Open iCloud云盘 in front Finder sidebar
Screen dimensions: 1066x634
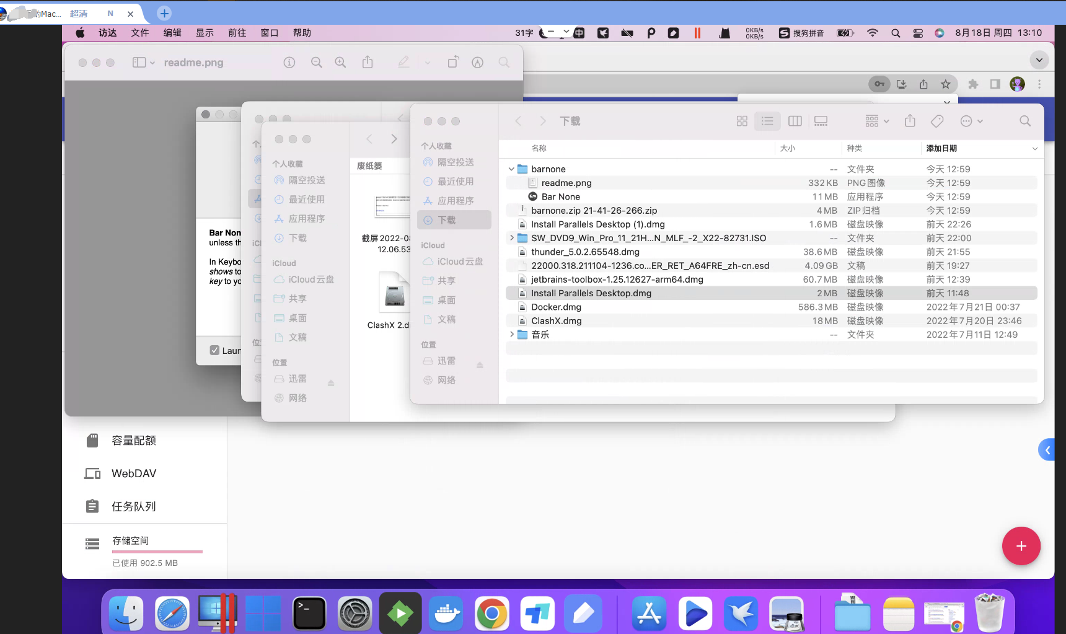tap(455, 262)
